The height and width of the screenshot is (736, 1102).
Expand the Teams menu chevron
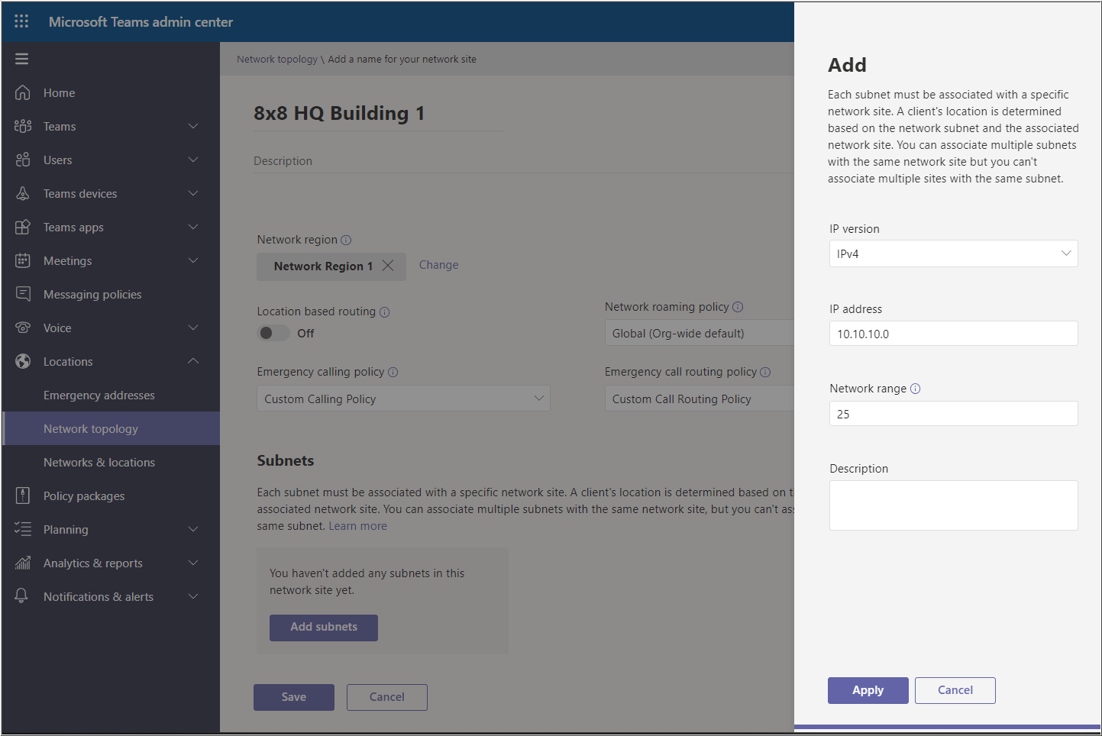193,126
